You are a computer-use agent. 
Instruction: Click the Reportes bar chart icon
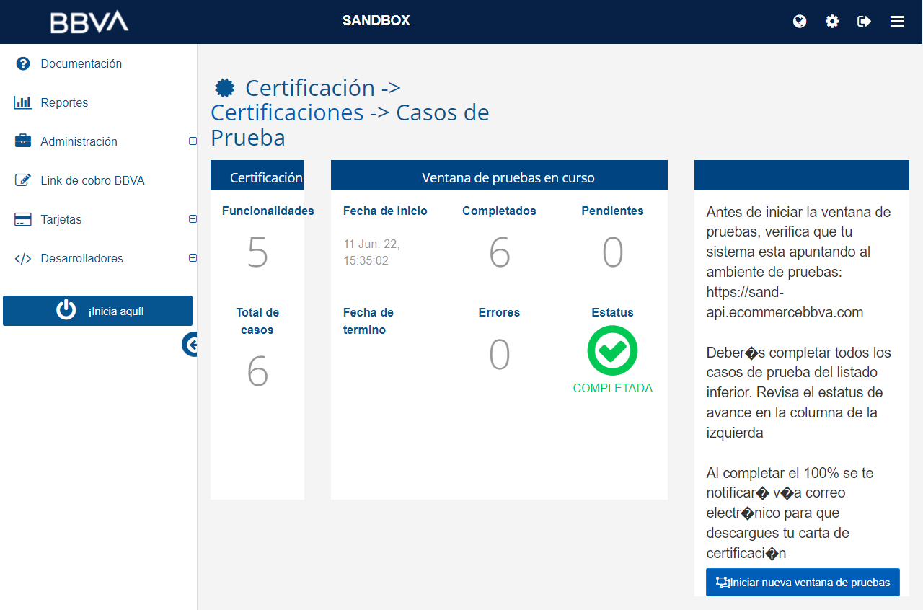pyautogui.click(x=23, y=102)
